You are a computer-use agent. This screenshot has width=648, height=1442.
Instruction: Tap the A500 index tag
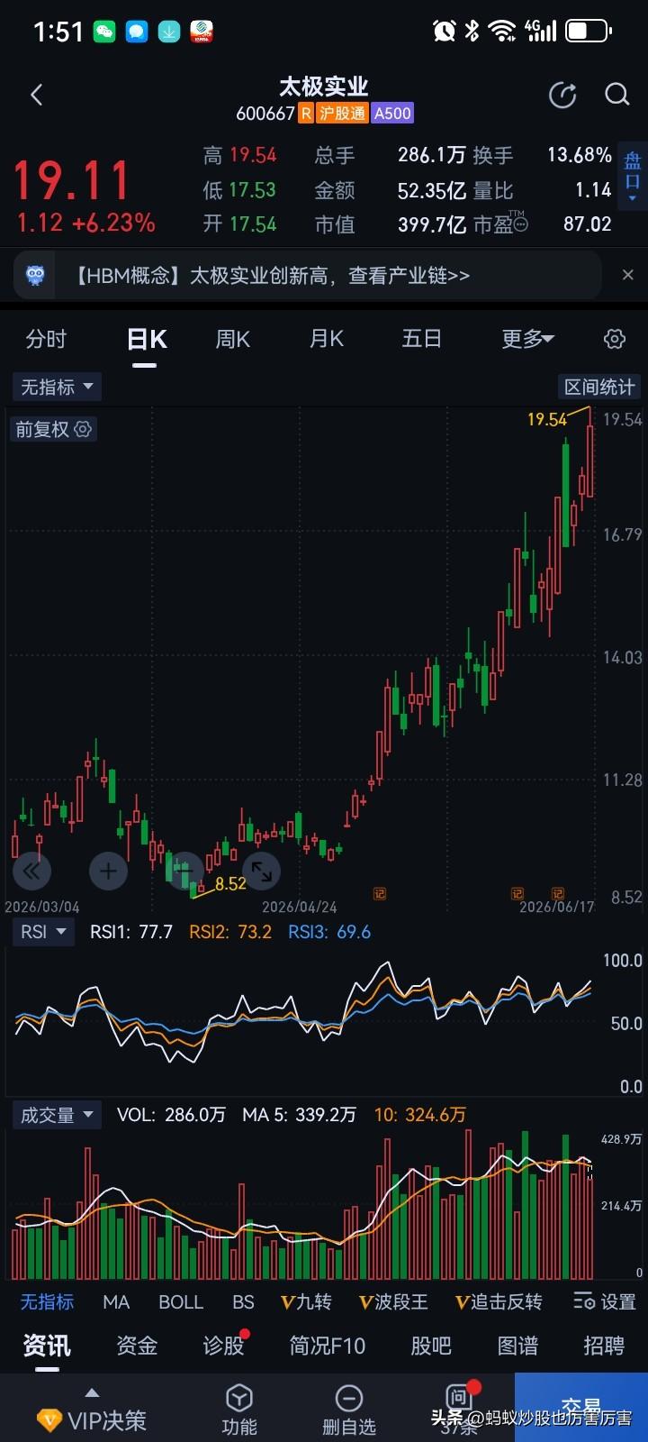392,113
